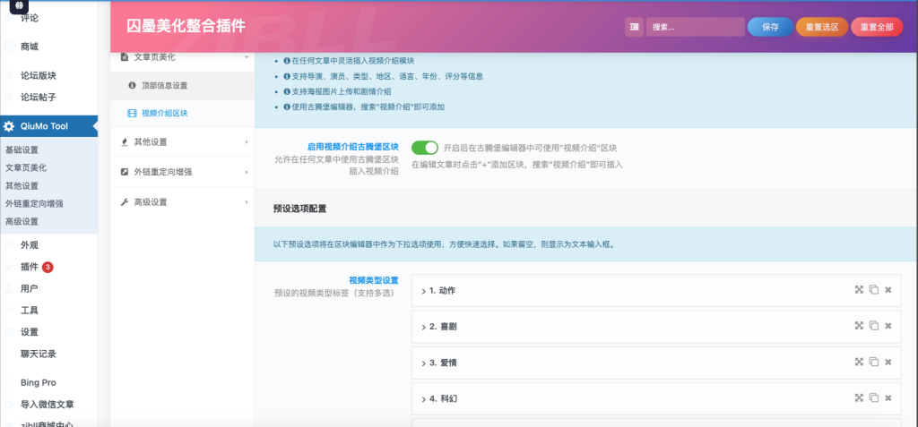Click the 预设选项配置 heading
The width and height of the screenshot is (918, 427).
(299, 209)
